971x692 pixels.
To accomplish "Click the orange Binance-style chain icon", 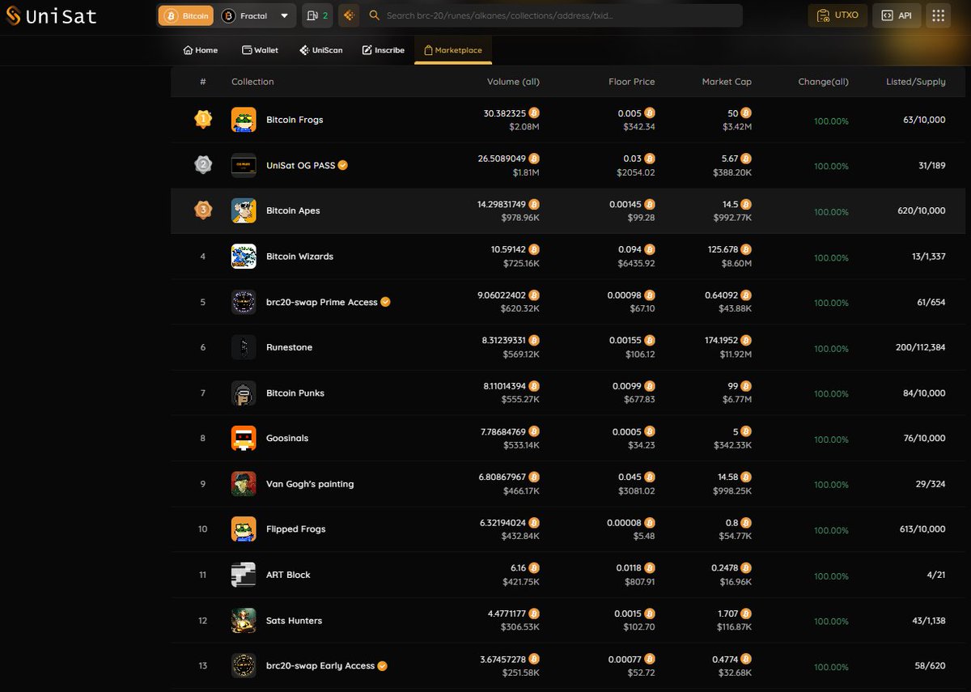I will (349, 15).
